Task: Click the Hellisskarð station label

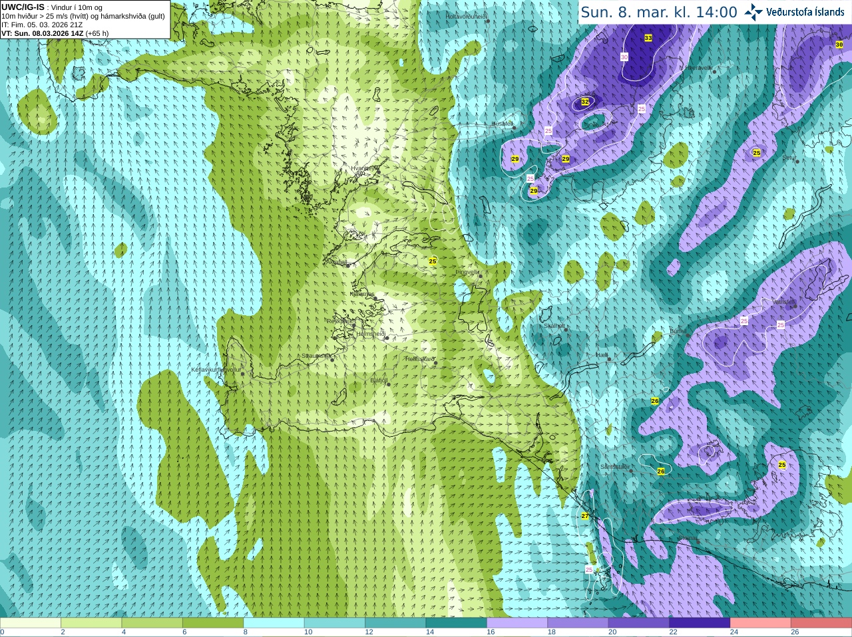Action: tap(420, 359)
